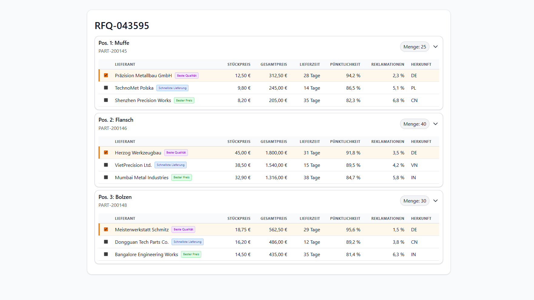Image resolution: width=534 pixels, height=300 pixels.
Task: Click the Menge: 40 quantity pill
Action: (414, 124)
